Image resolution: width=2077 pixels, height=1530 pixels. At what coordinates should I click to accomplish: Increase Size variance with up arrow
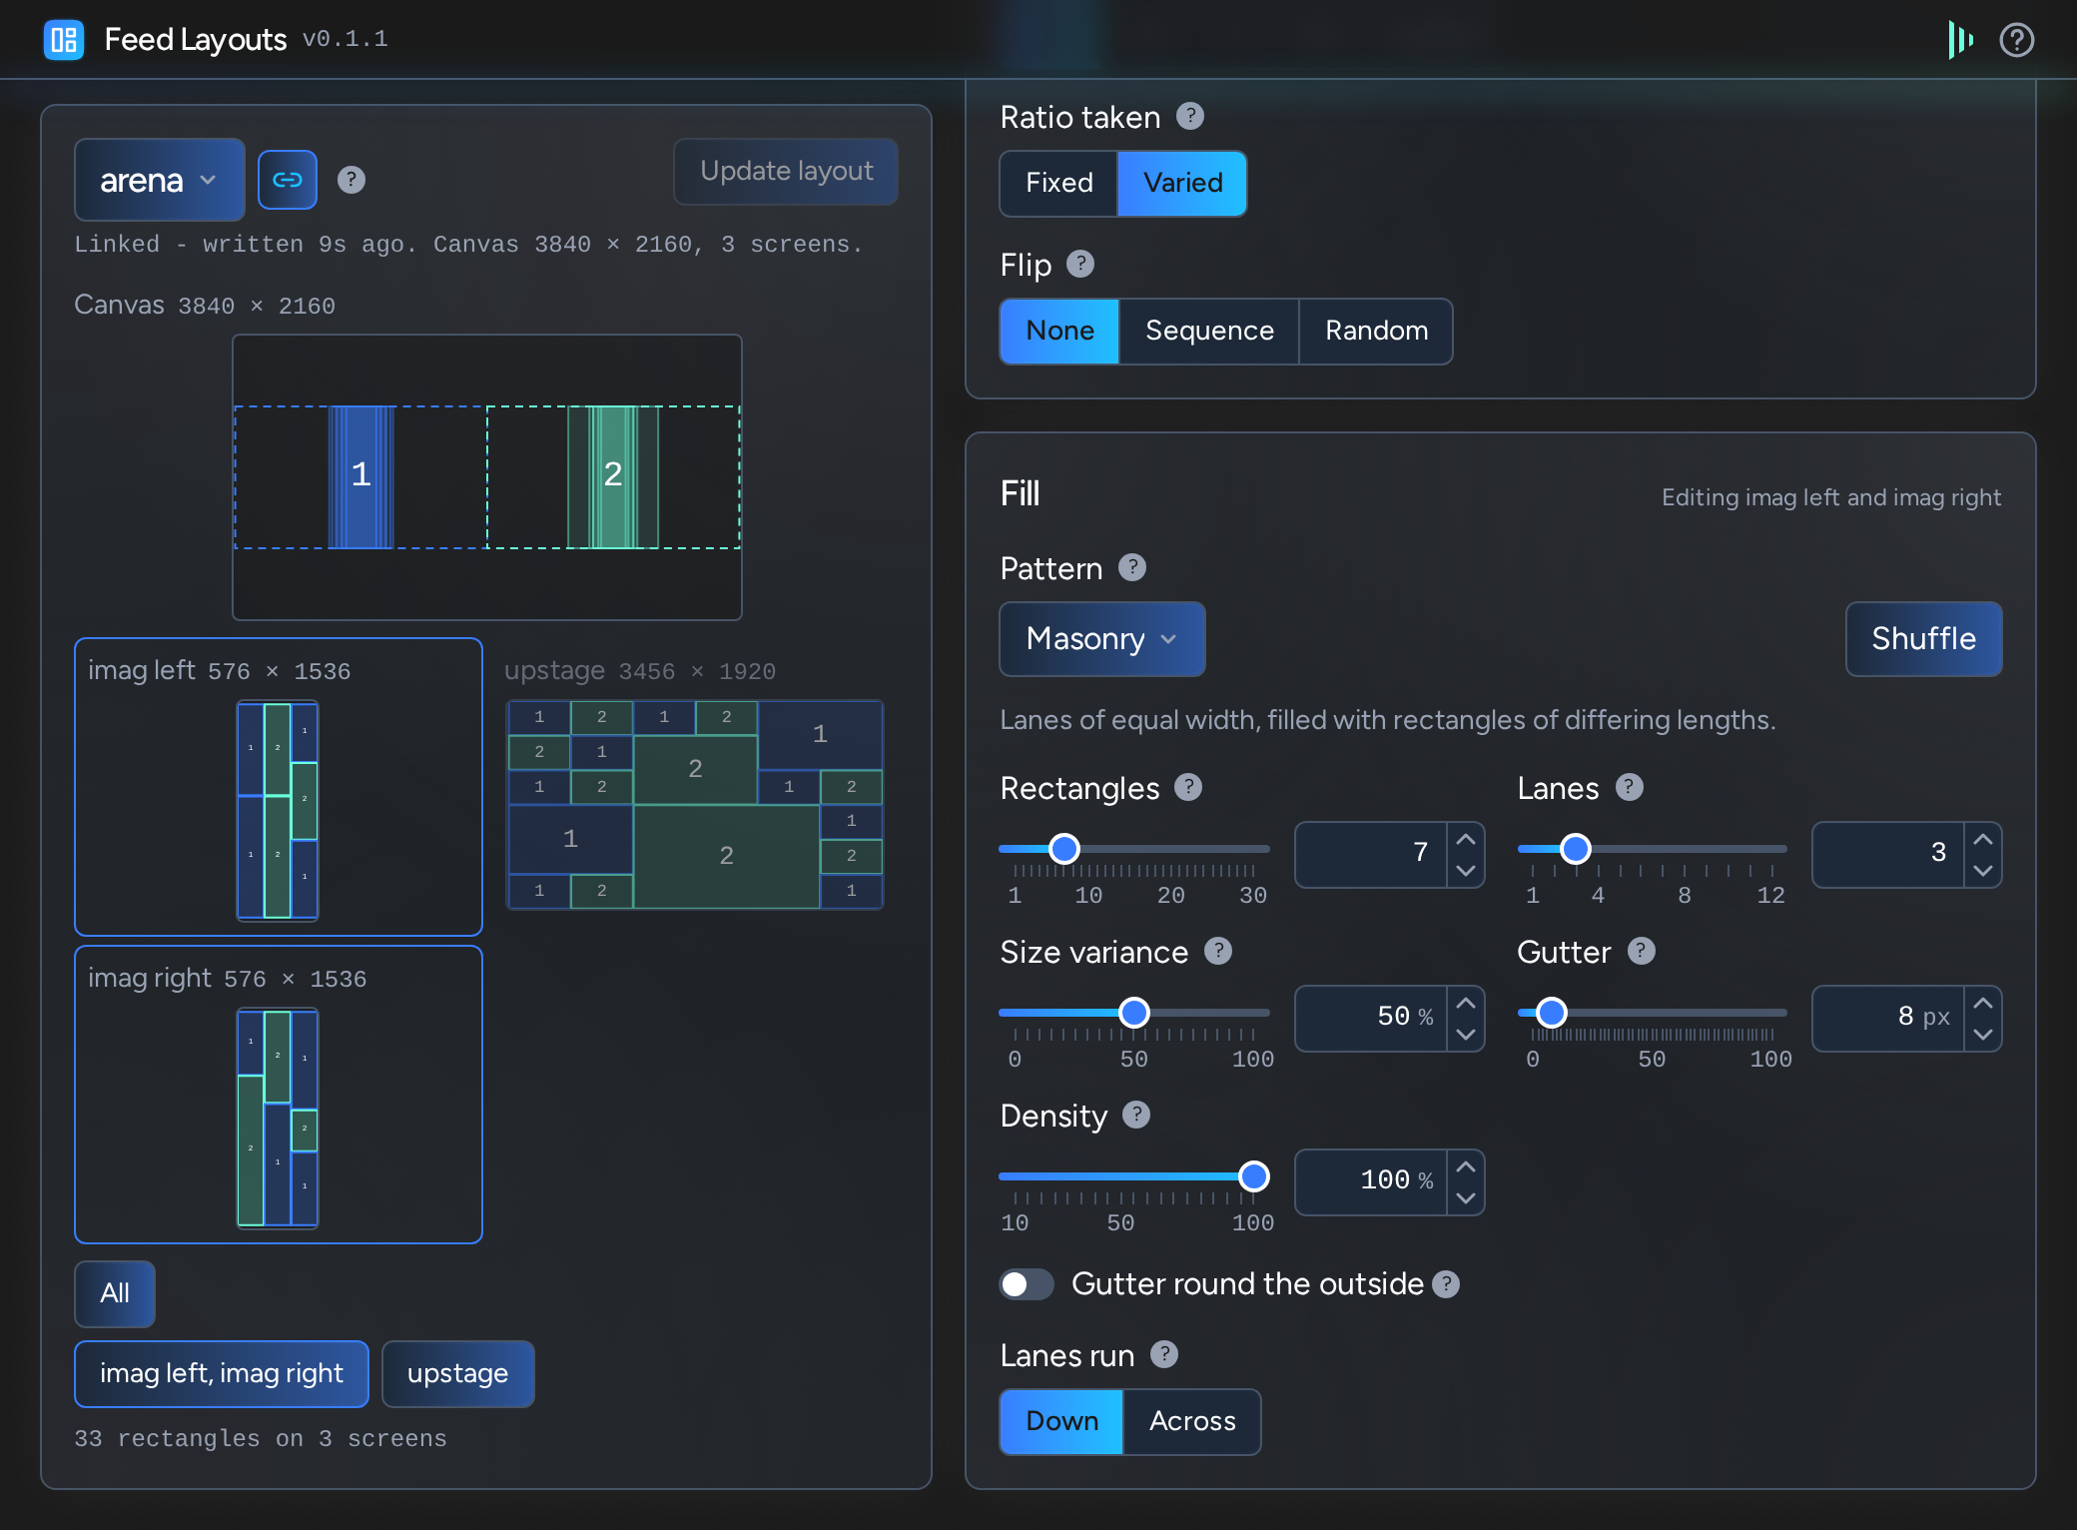point(1466,1003)
